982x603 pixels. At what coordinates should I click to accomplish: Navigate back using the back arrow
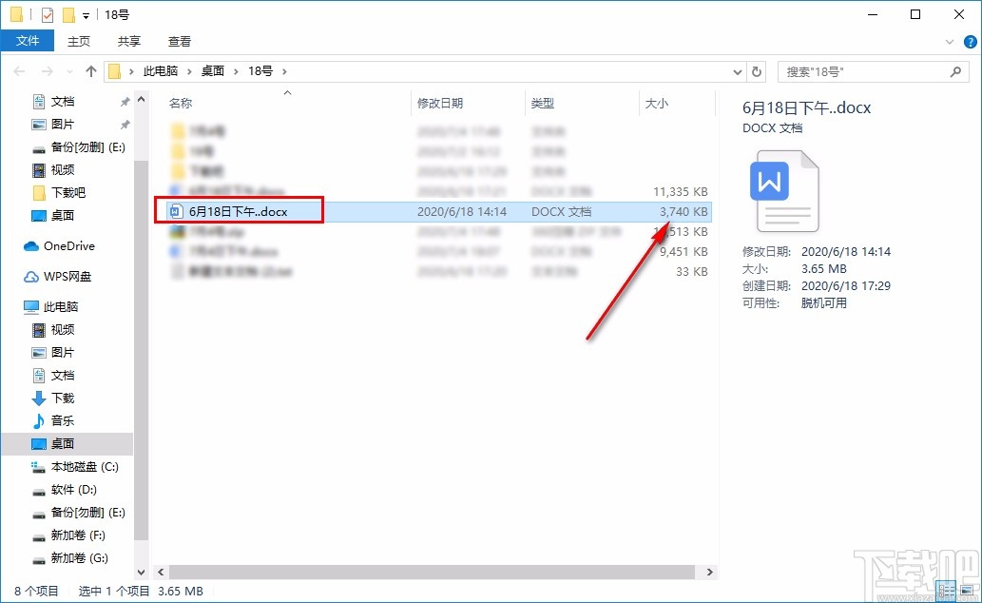pyautogui.click(x=18, y=70)
